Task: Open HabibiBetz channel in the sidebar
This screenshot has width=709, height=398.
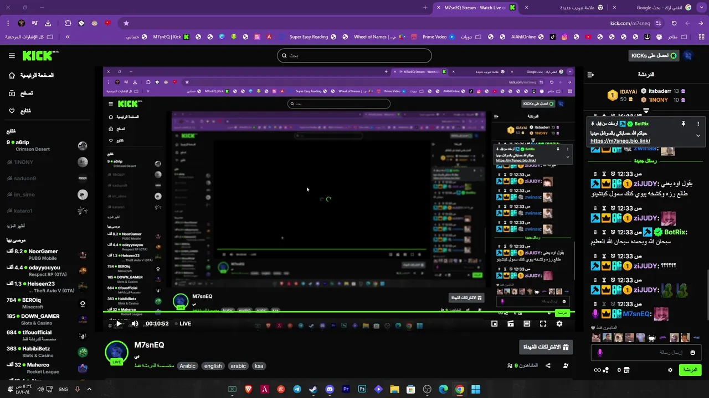Action: pos(47,352)
